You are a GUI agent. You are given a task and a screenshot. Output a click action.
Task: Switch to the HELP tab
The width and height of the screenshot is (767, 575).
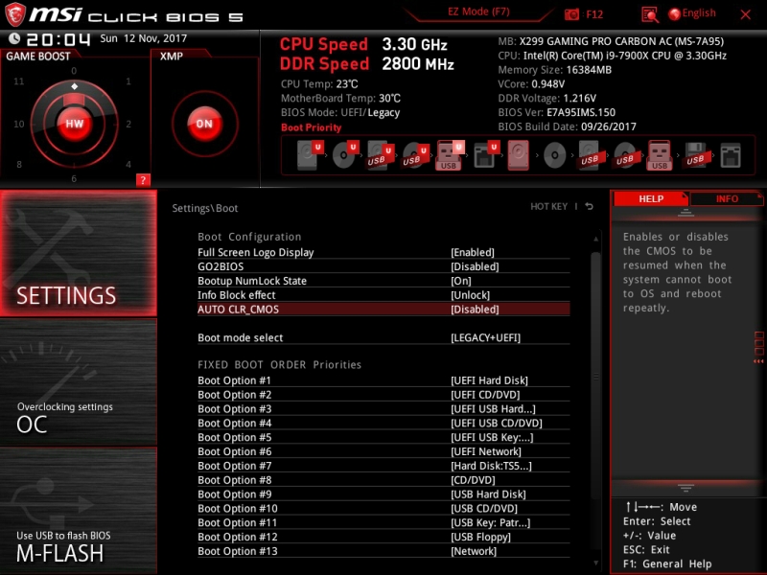(651, 198)
